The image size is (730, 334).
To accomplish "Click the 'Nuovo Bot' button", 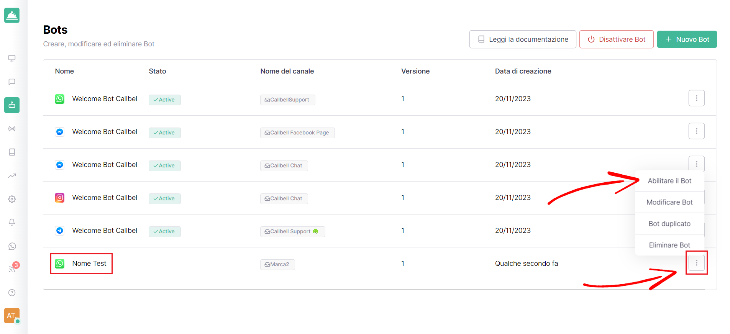I will coord(687,39).
